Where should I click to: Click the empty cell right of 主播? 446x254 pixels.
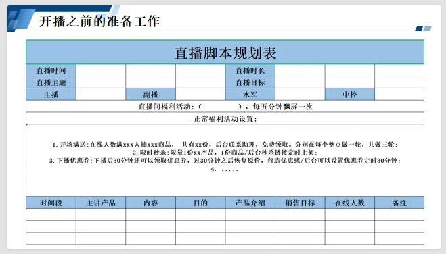click(x=101, y=95)
